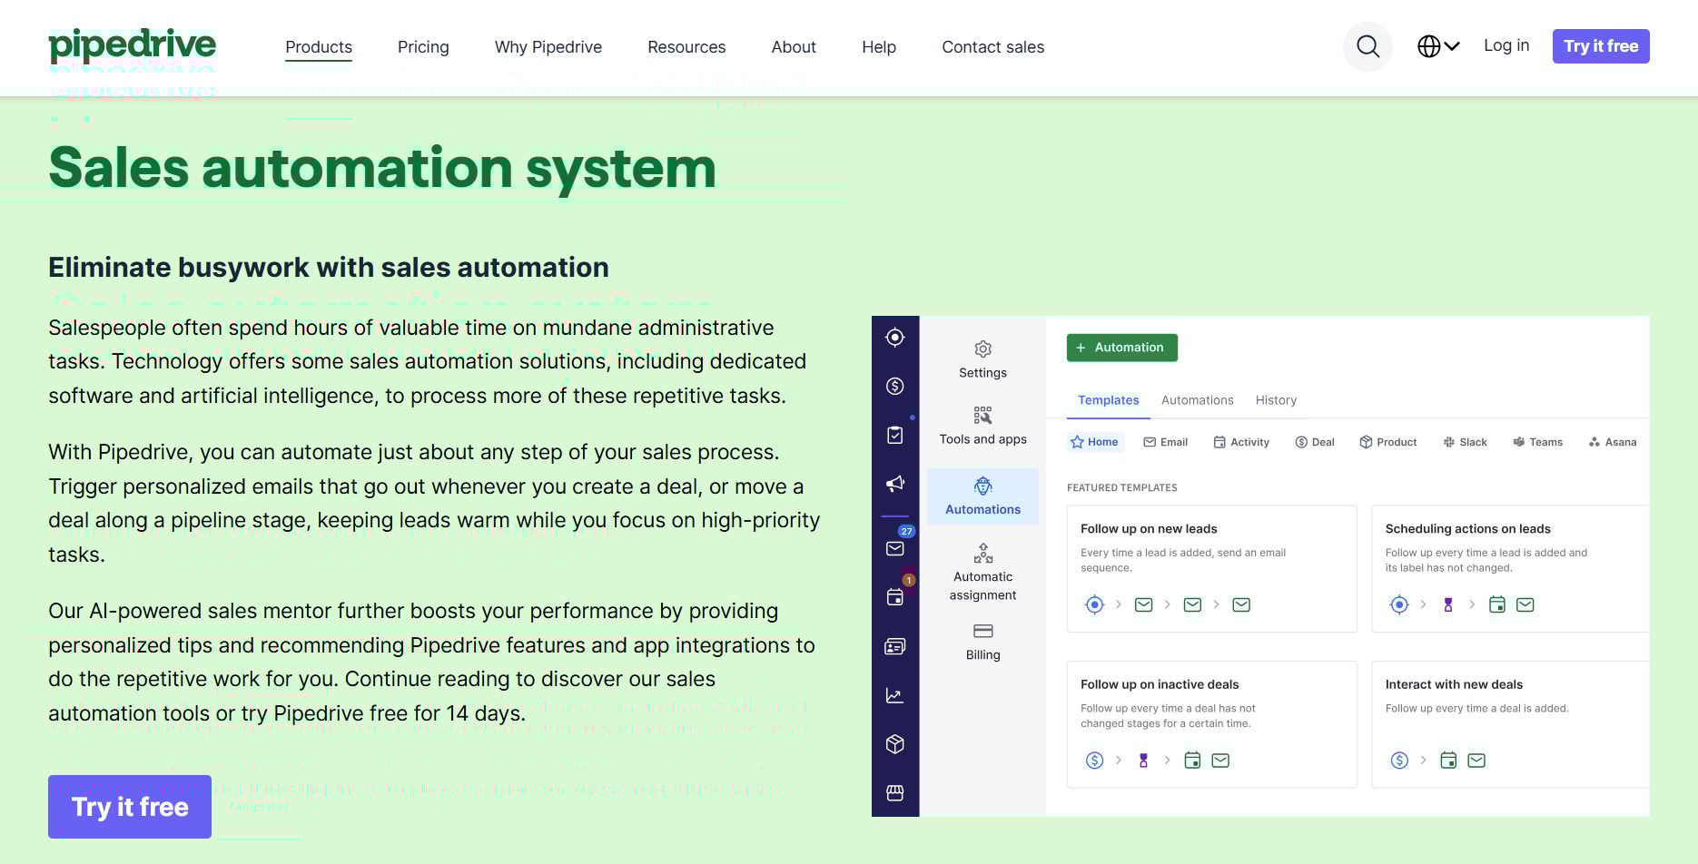The width and height of the screenshot is (1698, 864).
Task: Select the Product template filter
Action: coord(1388,442)
